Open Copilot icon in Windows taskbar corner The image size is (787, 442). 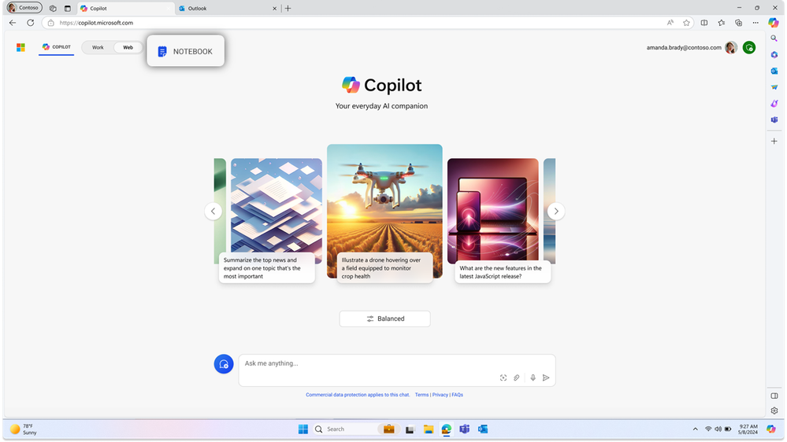[771, 429]
